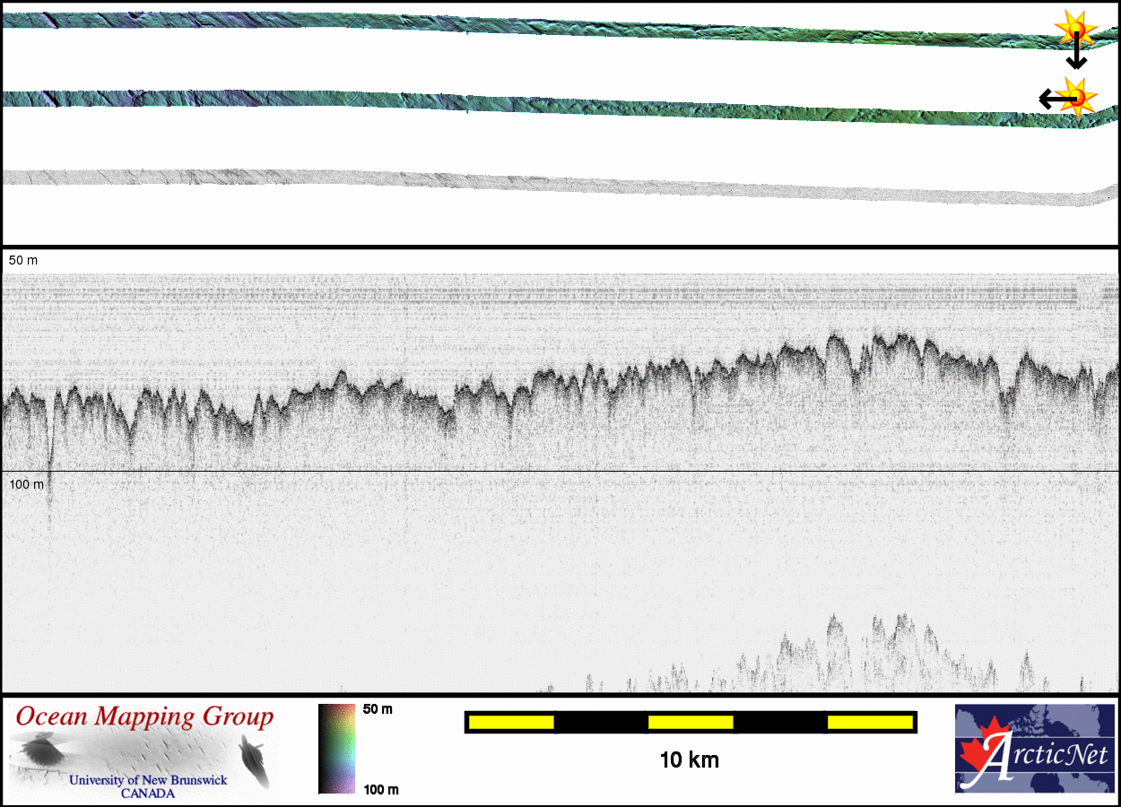Click the University of New Brunswick text

(x=148, y=780)
